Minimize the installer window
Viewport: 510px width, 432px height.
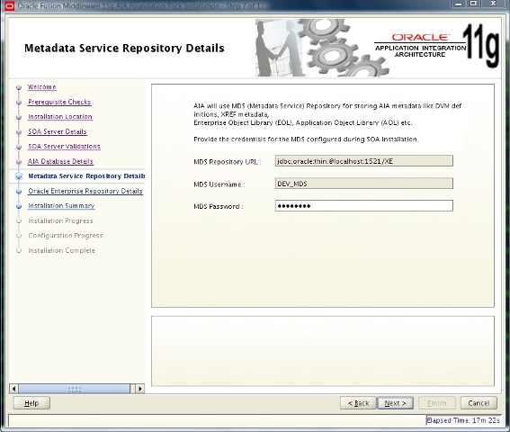click(x=459, y=4)
